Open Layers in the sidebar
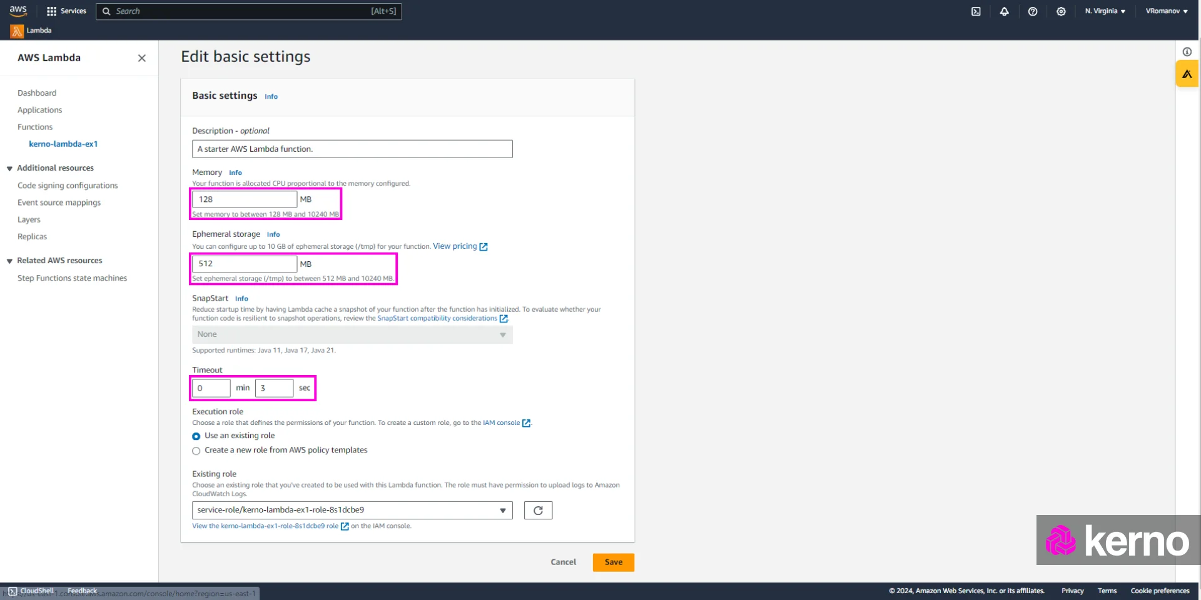Viewport: 1201px width, 600px height. click(x=29, y=220)
